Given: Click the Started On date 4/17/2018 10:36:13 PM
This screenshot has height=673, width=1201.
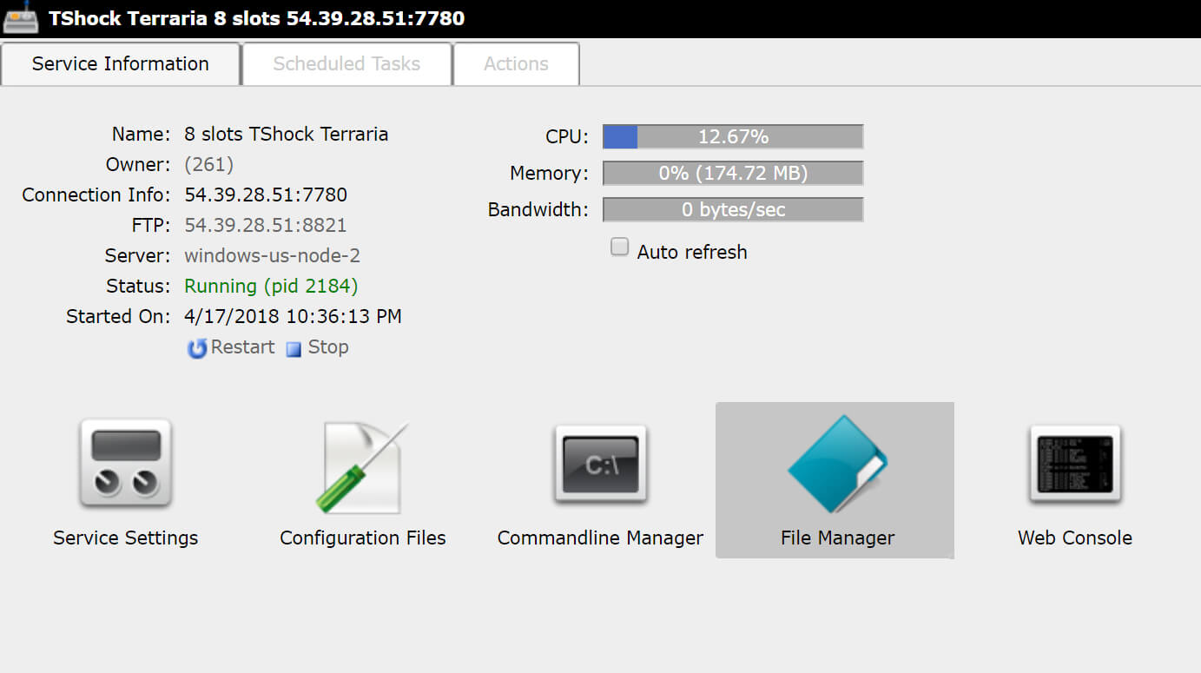Looking at the screenshot, I should tap(294, 317).
